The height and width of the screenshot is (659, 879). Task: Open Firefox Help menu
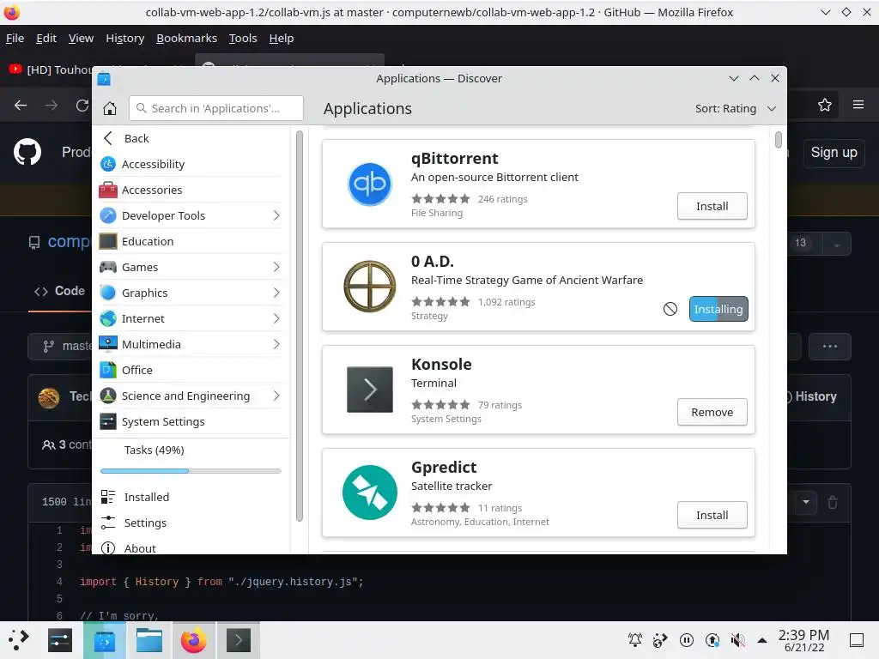click(282, 38)
